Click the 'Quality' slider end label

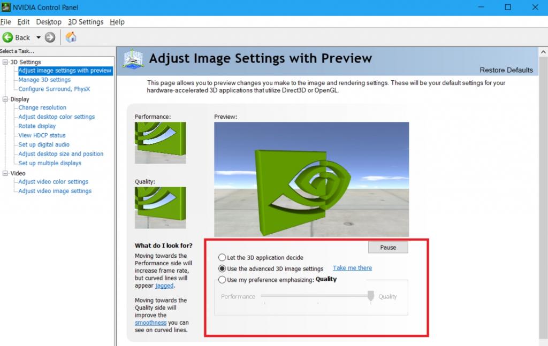click(x=387, y=296)
